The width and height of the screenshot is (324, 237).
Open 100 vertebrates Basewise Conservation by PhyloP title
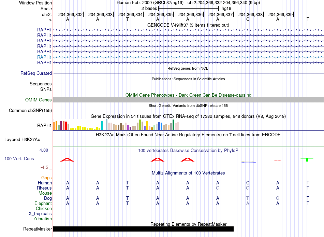pyautogui.click(x=188, y=151)
